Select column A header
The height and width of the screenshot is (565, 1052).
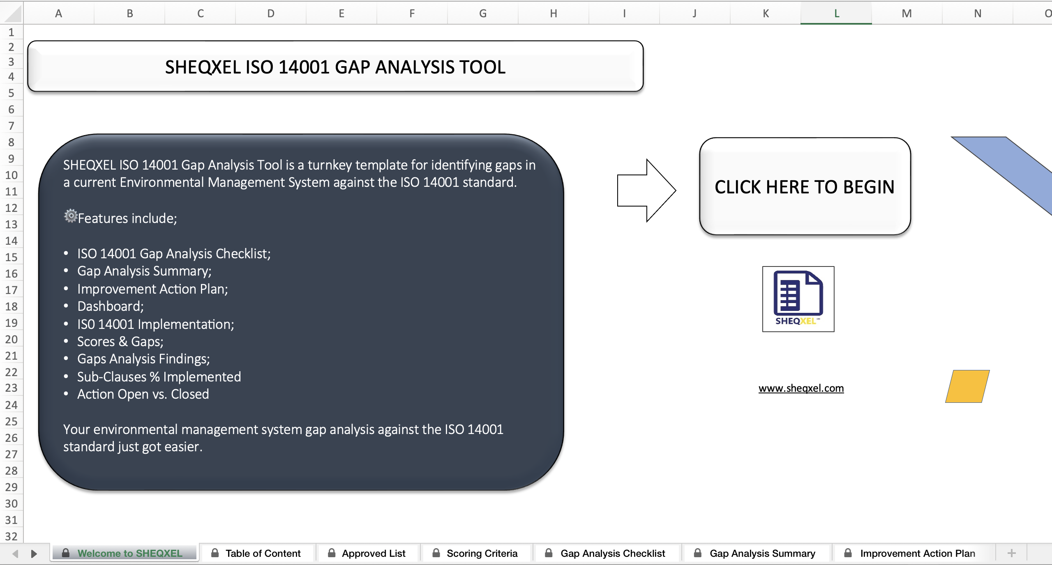point(59,14)
